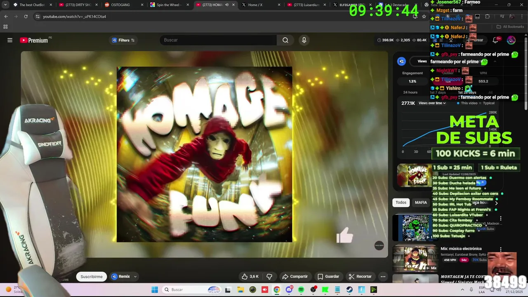Viewport: 528px width, 297px height.
Task: Open Discord from the taskbar
Action: 289,290
